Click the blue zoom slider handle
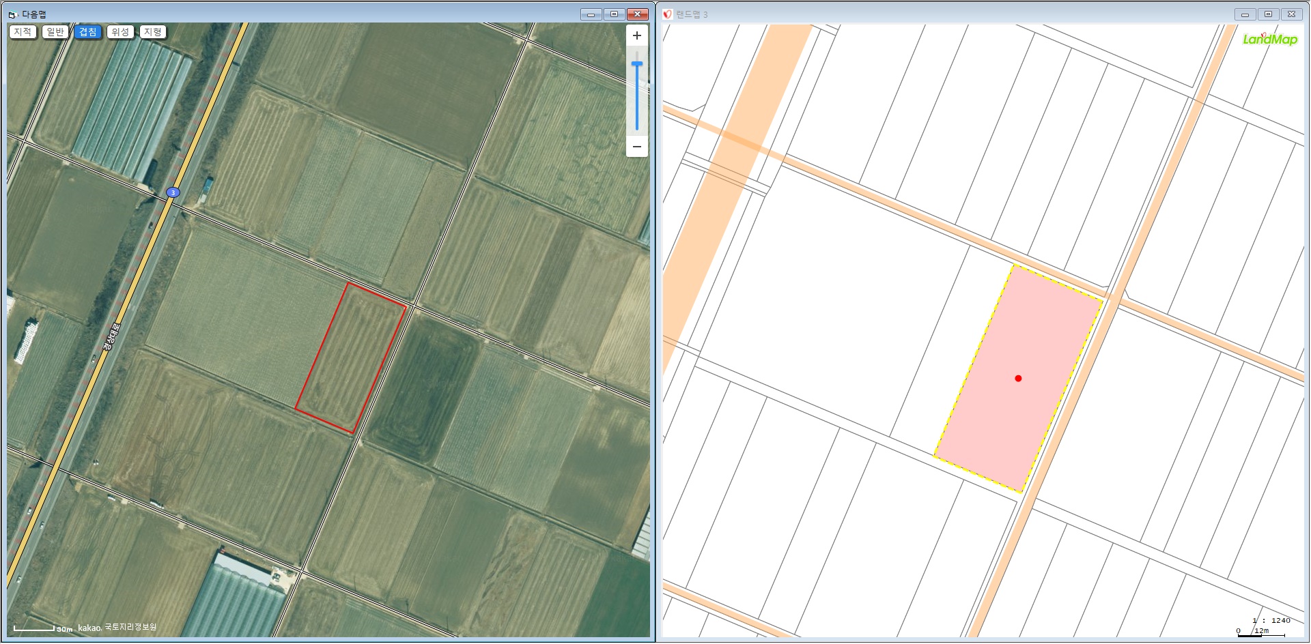Screen dimensions: 1311x644 pyautogui.click(x=636, y=64)
